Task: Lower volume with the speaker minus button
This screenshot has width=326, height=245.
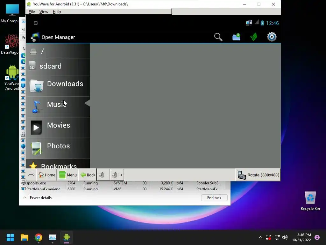Action: click(103, 175)
